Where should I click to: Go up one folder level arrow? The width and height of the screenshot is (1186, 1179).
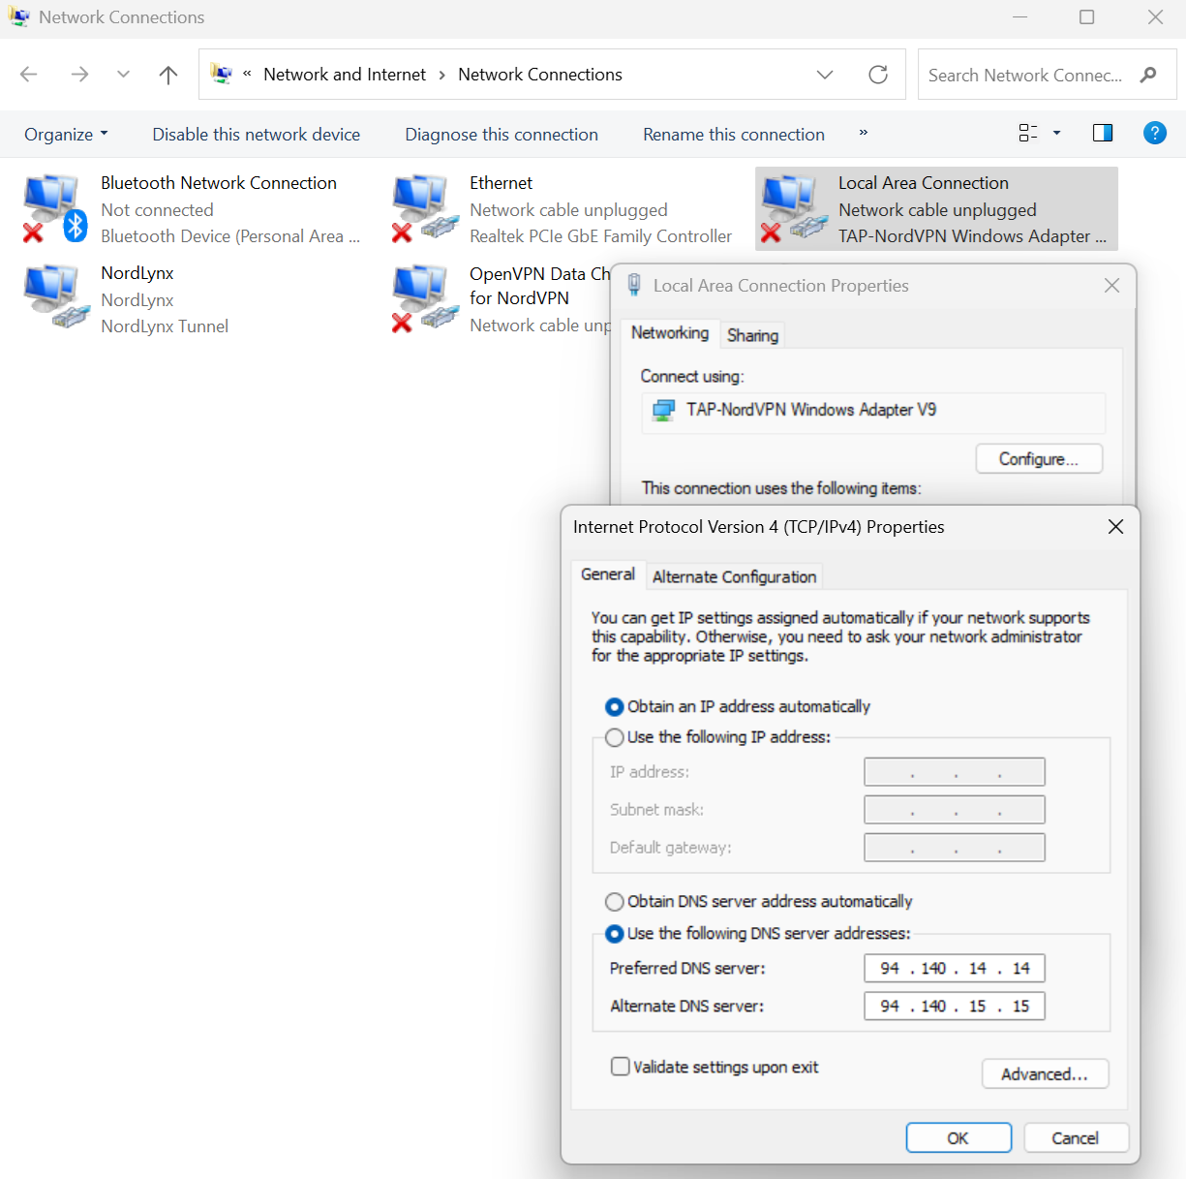[168, 75]
